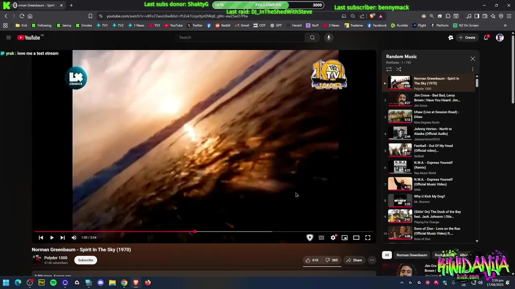Mute the video volume
This screenshot has height=289, width=515.
pos(74,238)
